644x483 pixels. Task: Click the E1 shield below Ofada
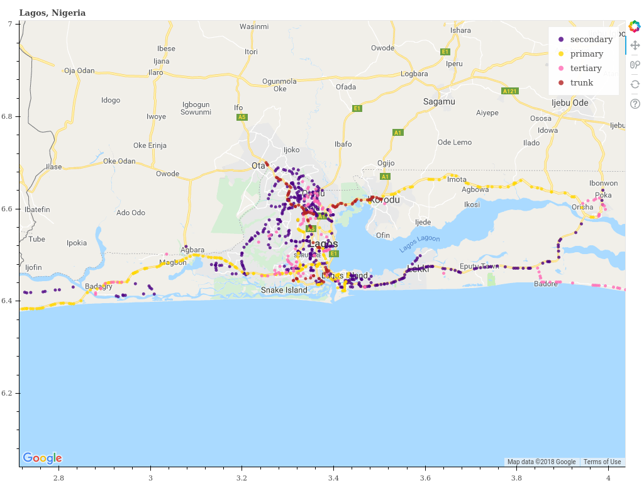(x=357, y=108)
